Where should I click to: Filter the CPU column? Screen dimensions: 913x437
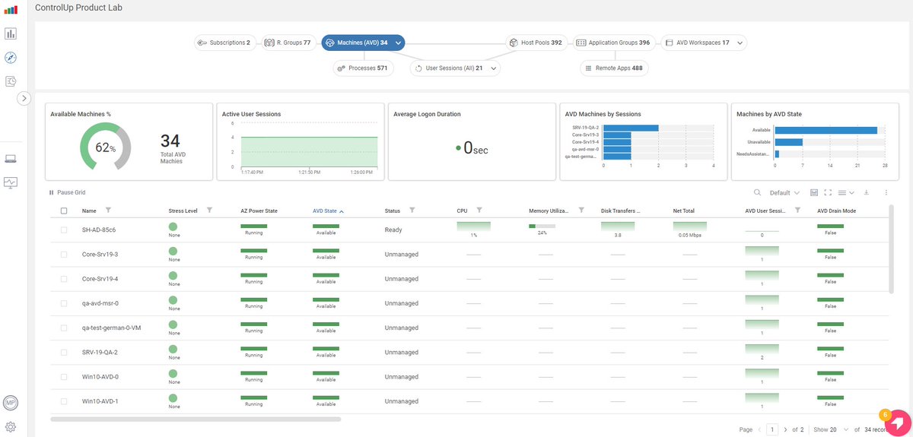pyautogui.click(x=479, y=210)
